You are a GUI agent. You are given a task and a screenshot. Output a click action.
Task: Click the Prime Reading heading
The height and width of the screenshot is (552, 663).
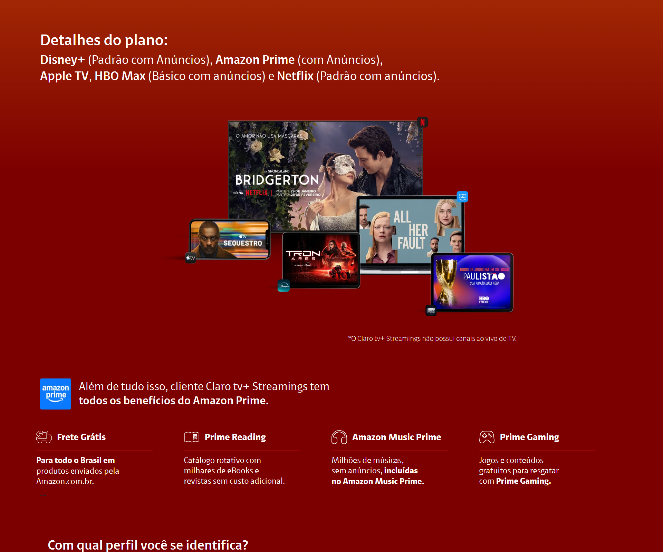(x=235, y=437)
